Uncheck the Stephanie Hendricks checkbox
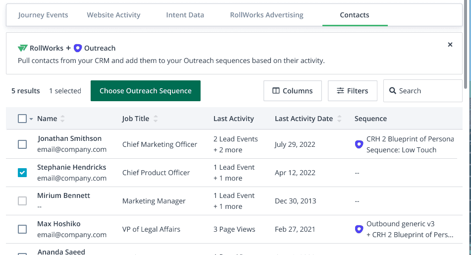This screenshot has height=255, width=471. (22, 173)
